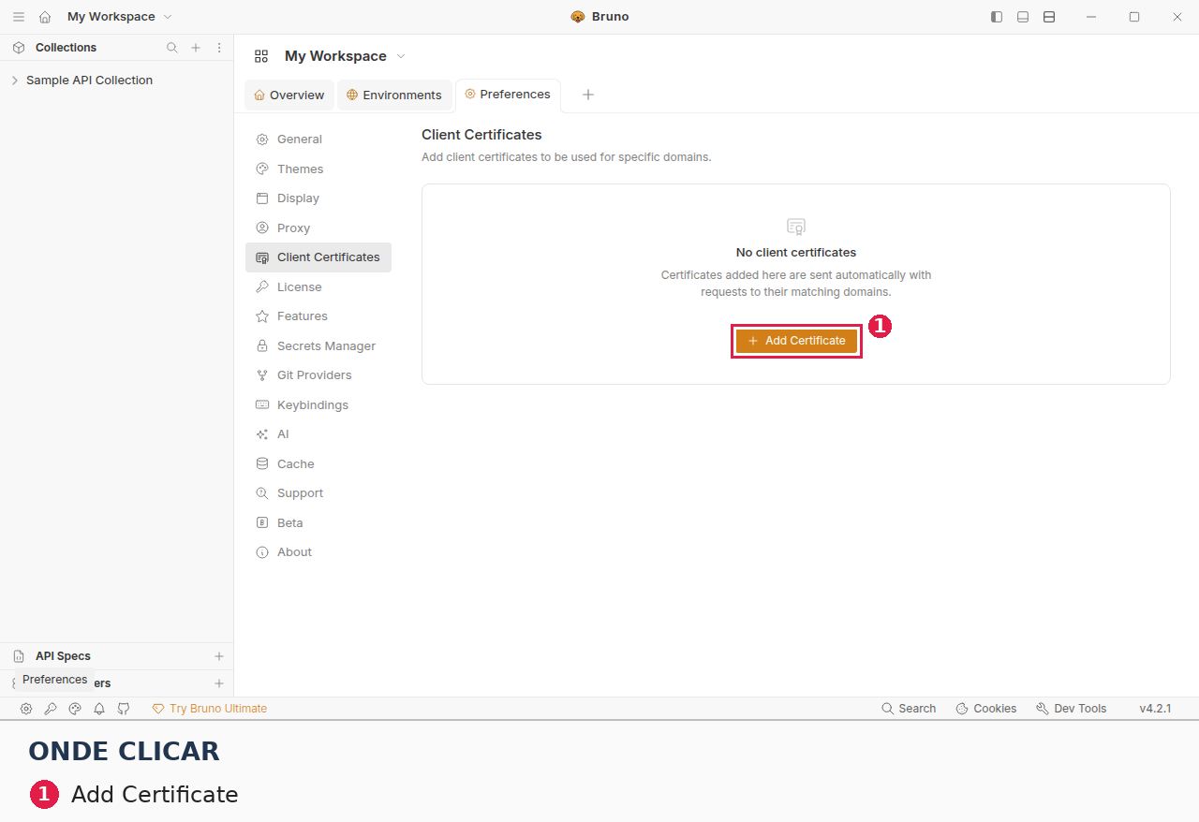Click the key icon in status bar
The width and height of the screenshot is (1199, 822).
[x=51, y=709]
